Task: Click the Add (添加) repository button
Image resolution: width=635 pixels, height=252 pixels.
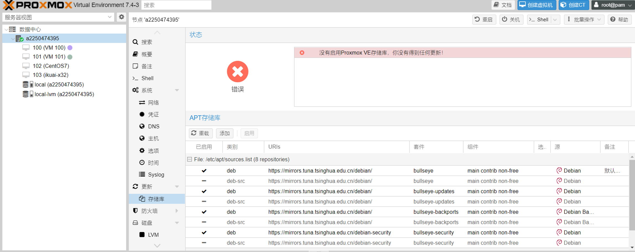Action: [x=224, y=133]
